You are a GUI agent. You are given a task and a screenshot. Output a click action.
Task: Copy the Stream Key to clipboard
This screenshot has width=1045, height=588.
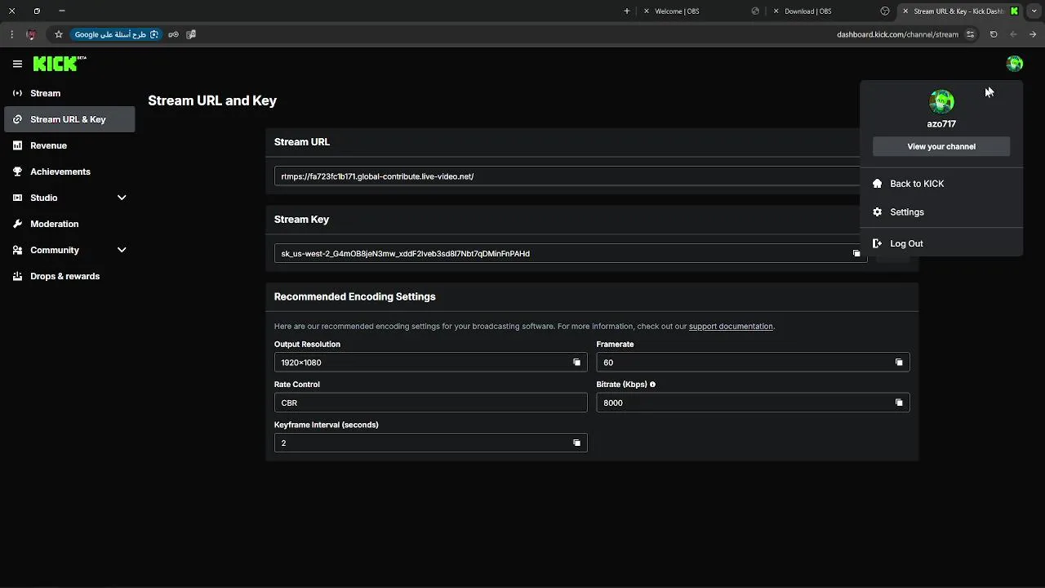click(856, 253)
